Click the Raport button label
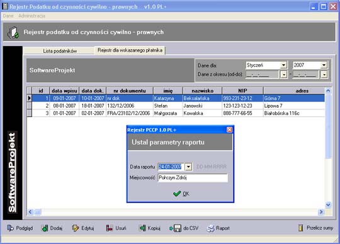 [x=223, y=228]
